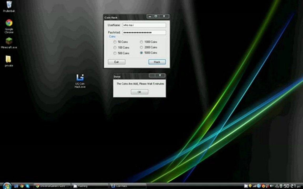Pick the 1000 Coins radio button
This screenshot has width=303, height=189.
point(141,42)
